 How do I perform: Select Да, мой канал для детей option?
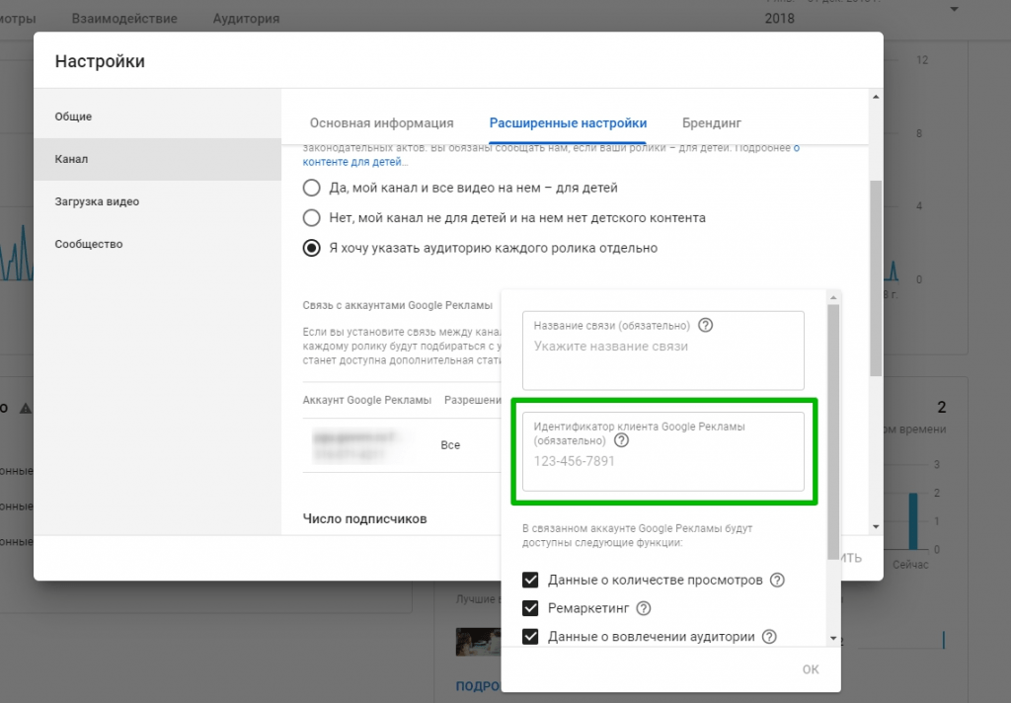pos(311,188)
